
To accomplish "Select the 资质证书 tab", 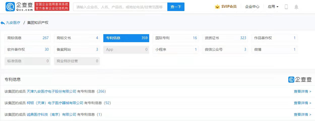I will point(225,38).
